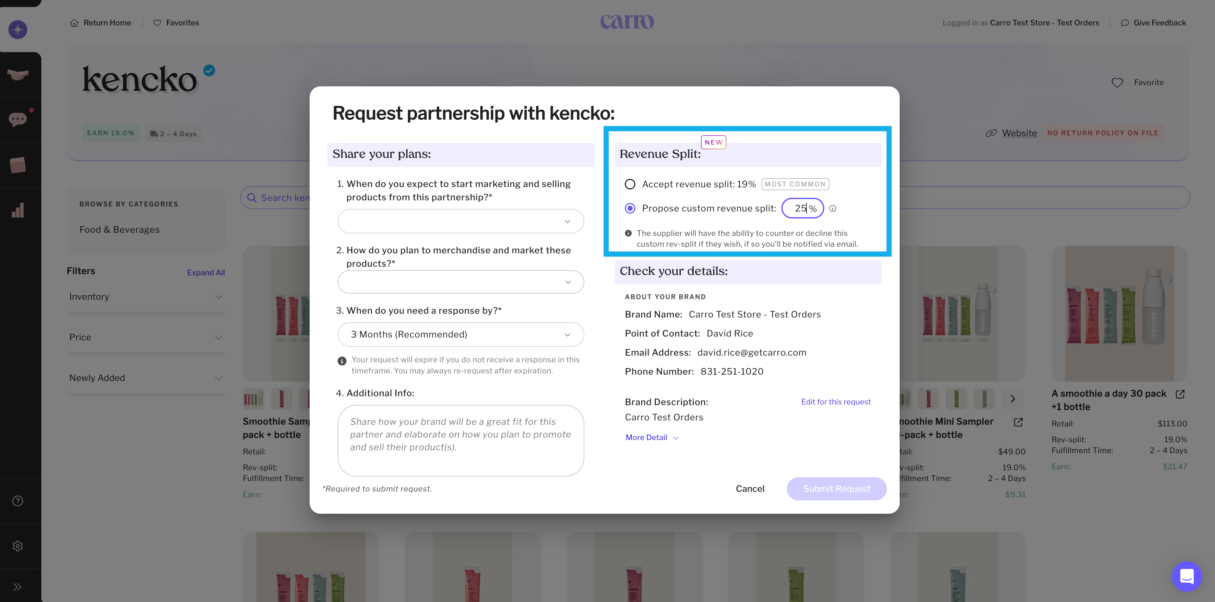Open Favorites in top navigation
Viewport: 1215px width, 602px height.
pyautogui.click(x=176, y=23)
